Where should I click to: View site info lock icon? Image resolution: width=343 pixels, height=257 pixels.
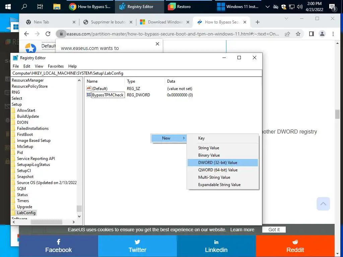point(61,34)
